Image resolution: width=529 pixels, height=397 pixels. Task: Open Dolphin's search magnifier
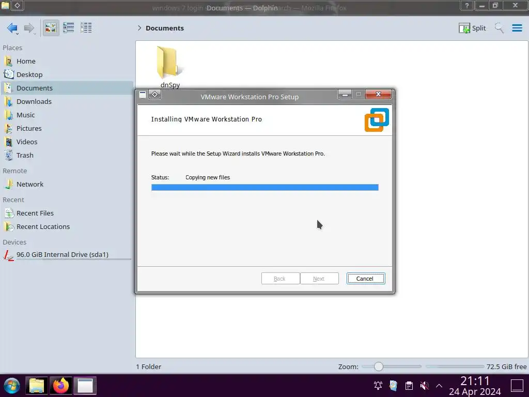(499, 28)
